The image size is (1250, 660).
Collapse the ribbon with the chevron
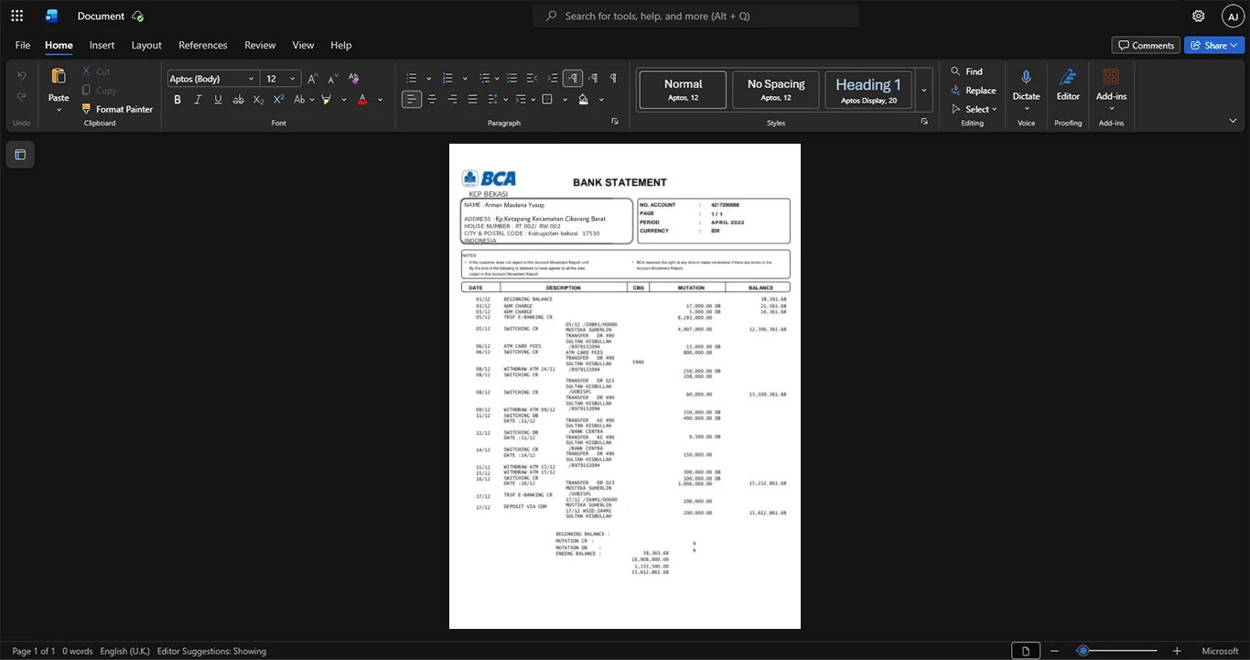(1233, 120)
